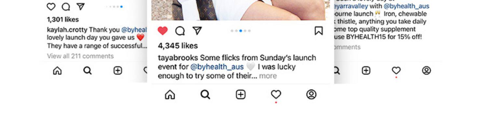Image resolution: width=488 pixels, height=140 pixels.
Task: Open the comment bubble on kaylah.crotty's post
Action: (x=66, y=6)
